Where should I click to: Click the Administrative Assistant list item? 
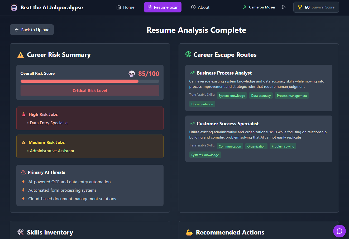pos(52,151)
